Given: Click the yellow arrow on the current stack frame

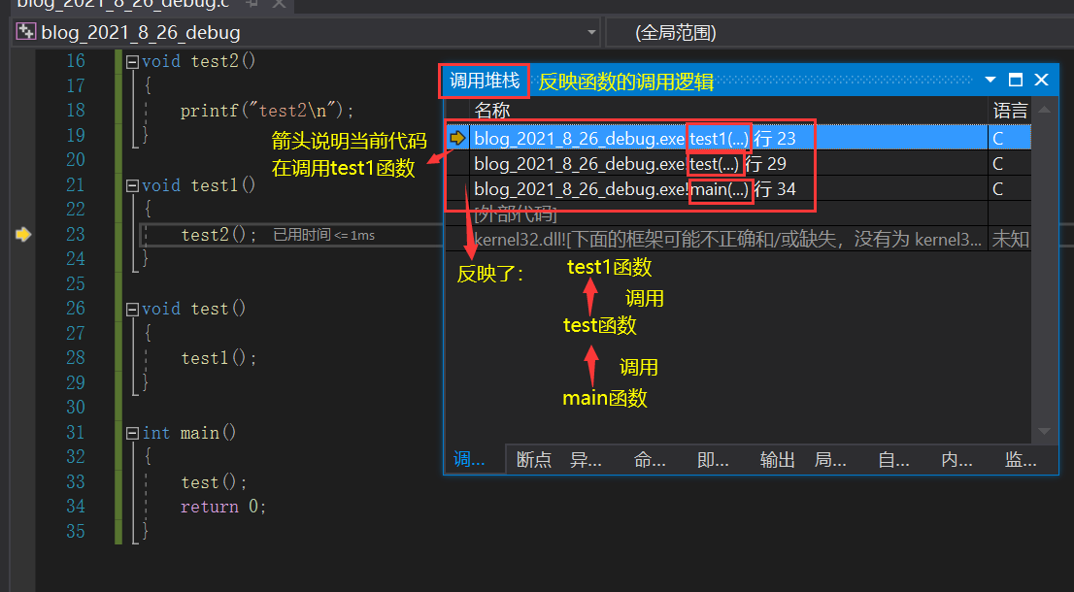Looking at the screenshot, I should coord(456,138).
